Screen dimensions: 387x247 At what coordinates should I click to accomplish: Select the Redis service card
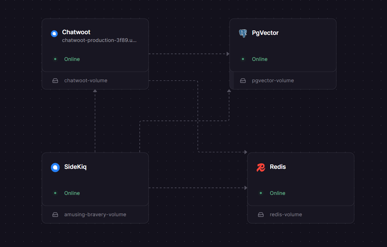coord(301,179)
